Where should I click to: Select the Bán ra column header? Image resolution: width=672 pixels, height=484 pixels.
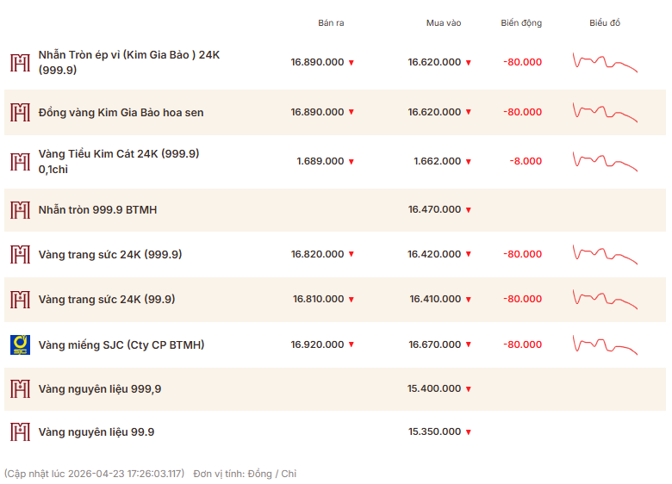[x=331, y=23]
